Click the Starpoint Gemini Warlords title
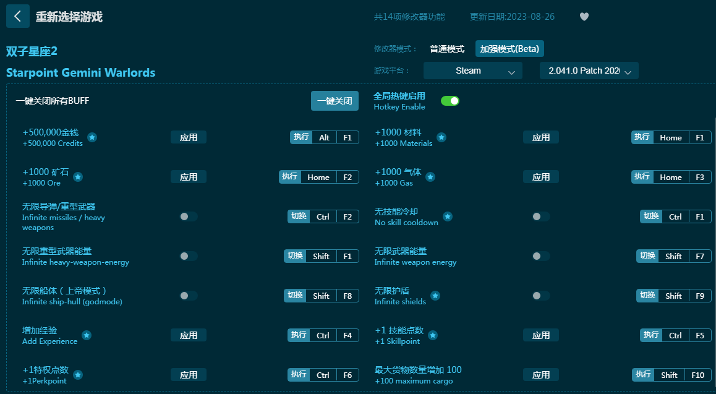 pos(81,72)
